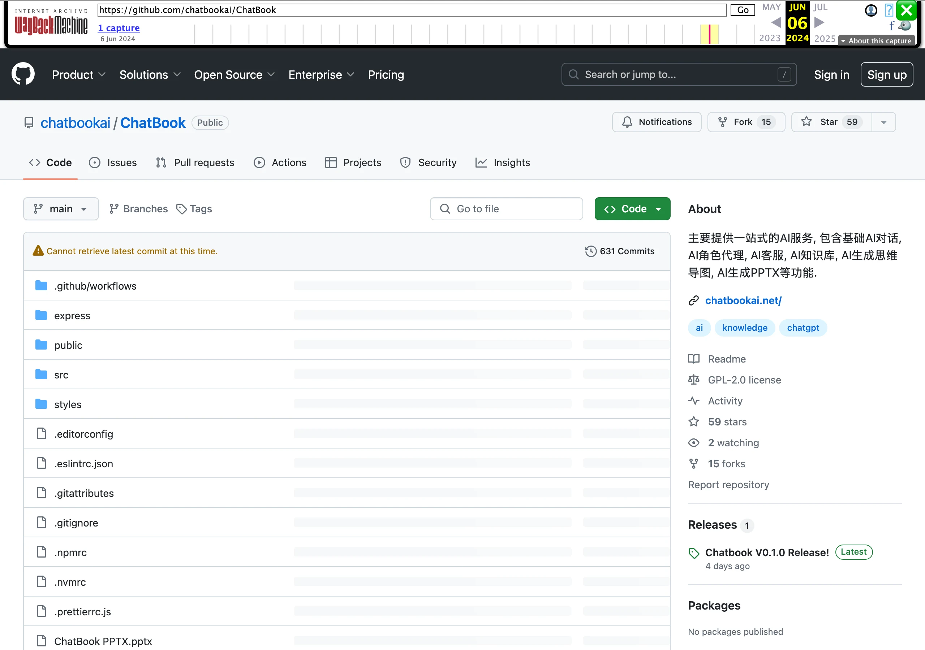Open Wayback help question mark icon
Viewport: 925px width, 650px height.
coord(889,10)
